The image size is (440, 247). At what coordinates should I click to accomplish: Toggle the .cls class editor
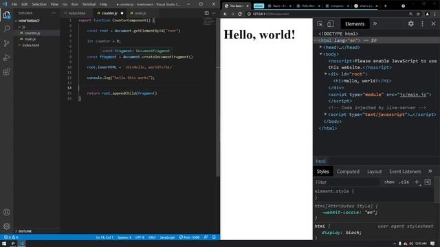pos(404,182)
